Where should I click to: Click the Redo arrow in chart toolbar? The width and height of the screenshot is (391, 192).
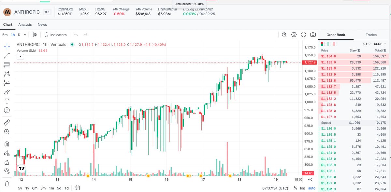[85, 35]
